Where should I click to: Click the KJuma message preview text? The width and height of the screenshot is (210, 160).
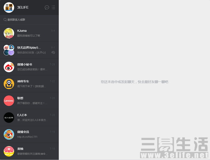tap(29, 36)
